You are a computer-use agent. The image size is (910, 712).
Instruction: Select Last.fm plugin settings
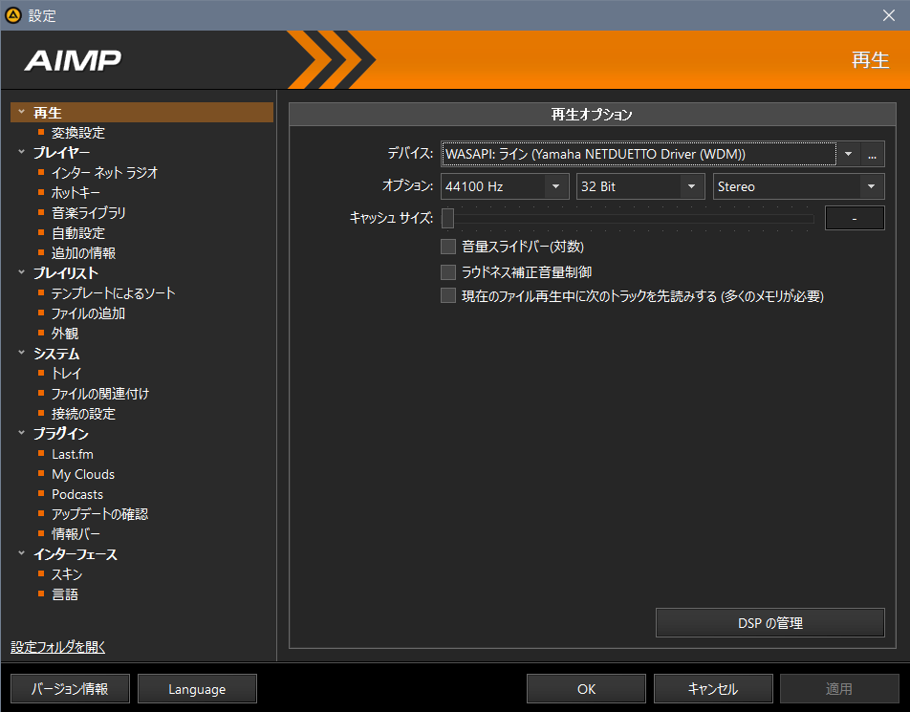(x=73, y=454)
